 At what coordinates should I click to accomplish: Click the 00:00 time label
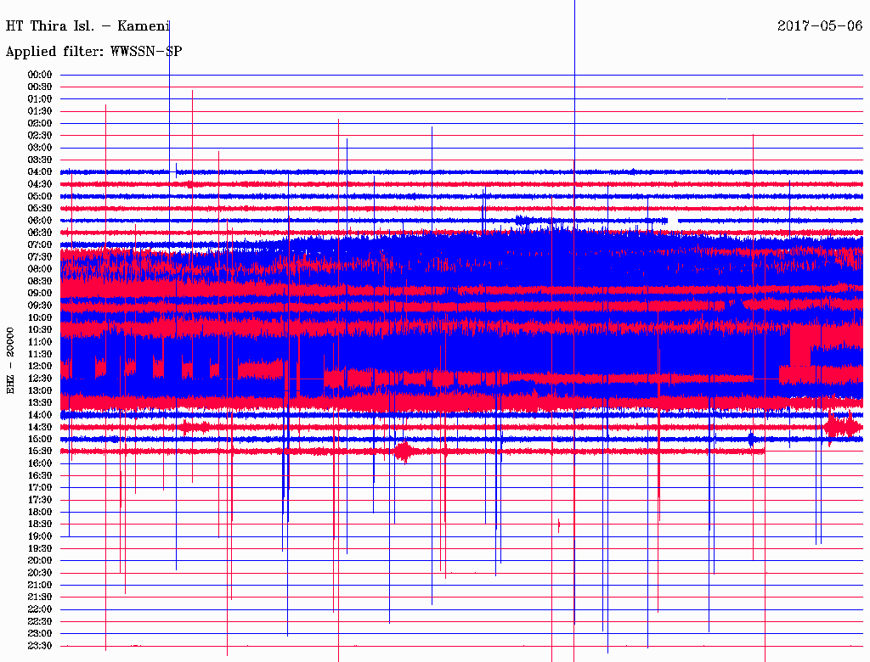point(40,75)
